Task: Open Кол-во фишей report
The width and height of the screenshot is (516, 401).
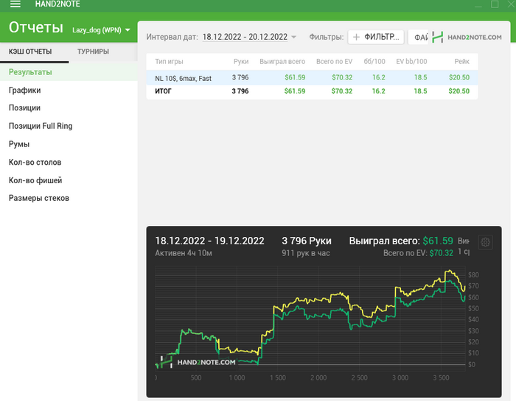Action: click(x=69, y=180)
